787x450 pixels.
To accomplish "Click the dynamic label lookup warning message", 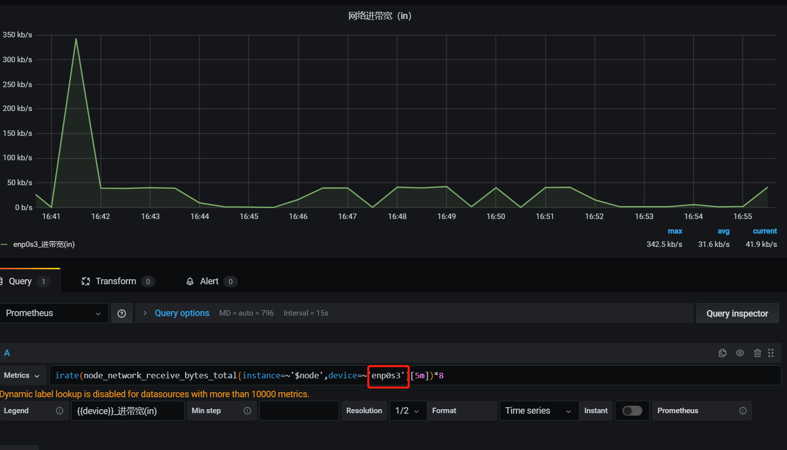I will click(155, 394).
